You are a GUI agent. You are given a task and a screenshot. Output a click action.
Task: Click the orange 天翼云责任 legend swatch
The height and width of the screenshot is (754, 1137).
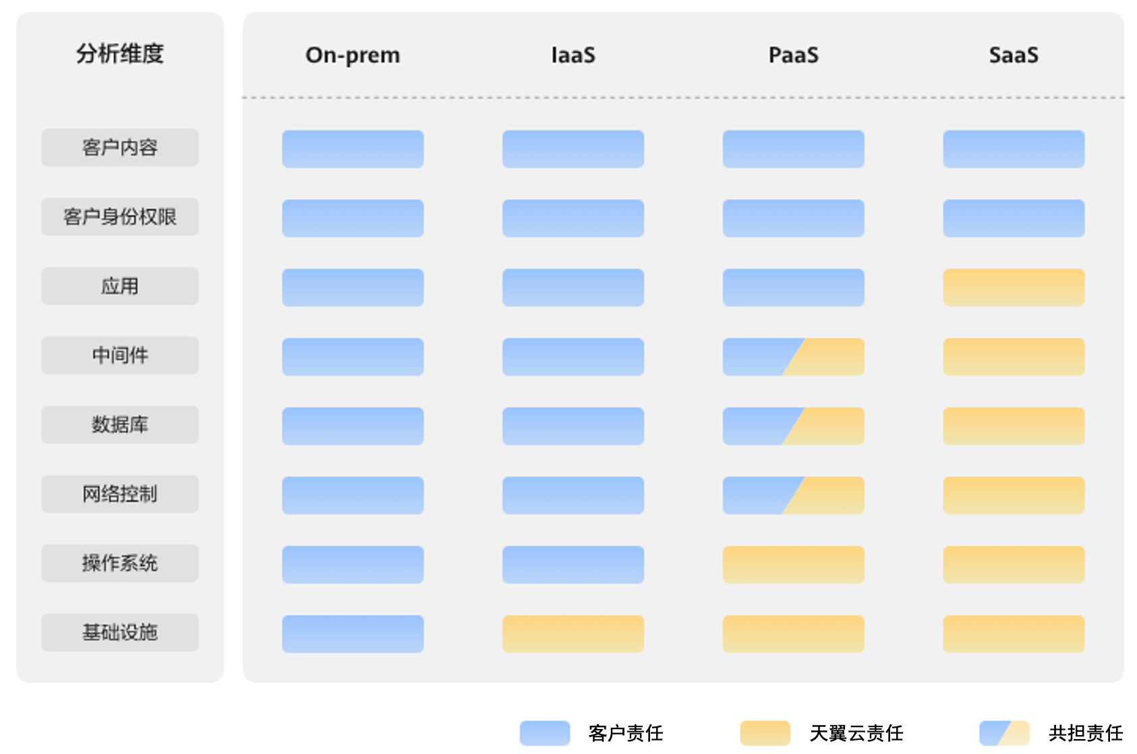click(x=765, y=733)
